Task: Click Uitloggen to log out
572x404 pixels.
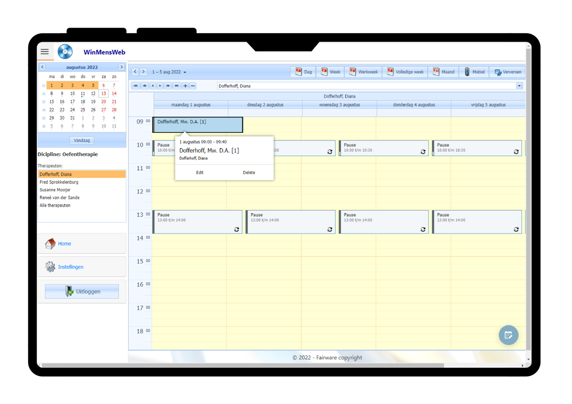Action: (x=81, y=291)
